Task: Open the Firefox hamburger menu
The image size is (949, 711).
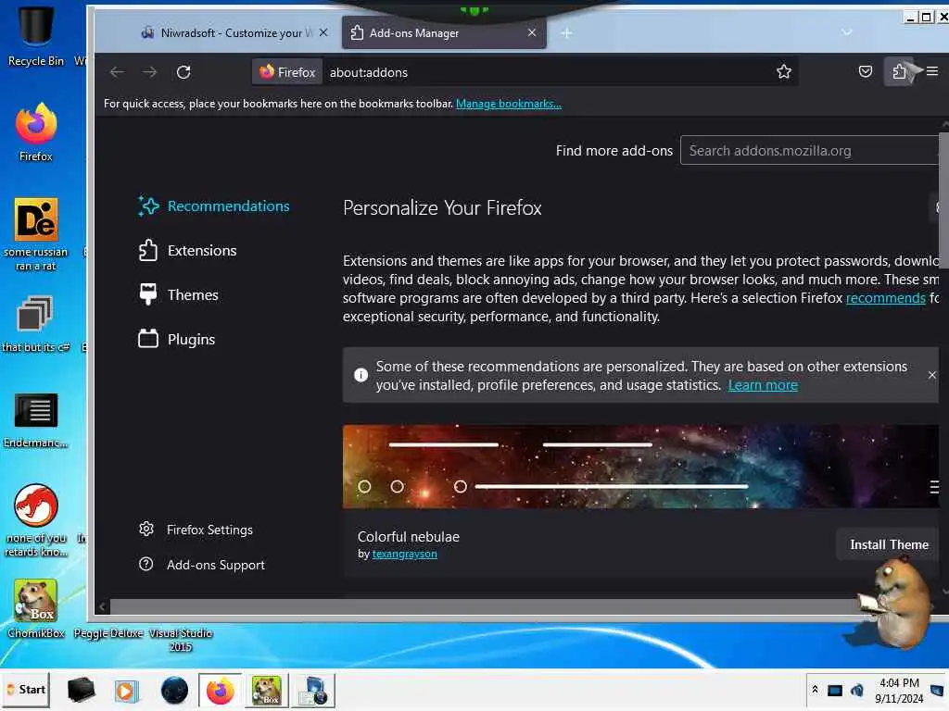Action: 932,71
